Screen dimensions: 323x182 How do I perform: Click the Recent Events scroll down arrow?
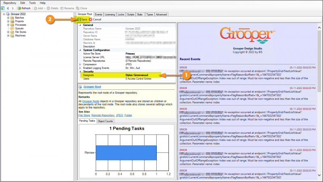[x=319, y=175]
